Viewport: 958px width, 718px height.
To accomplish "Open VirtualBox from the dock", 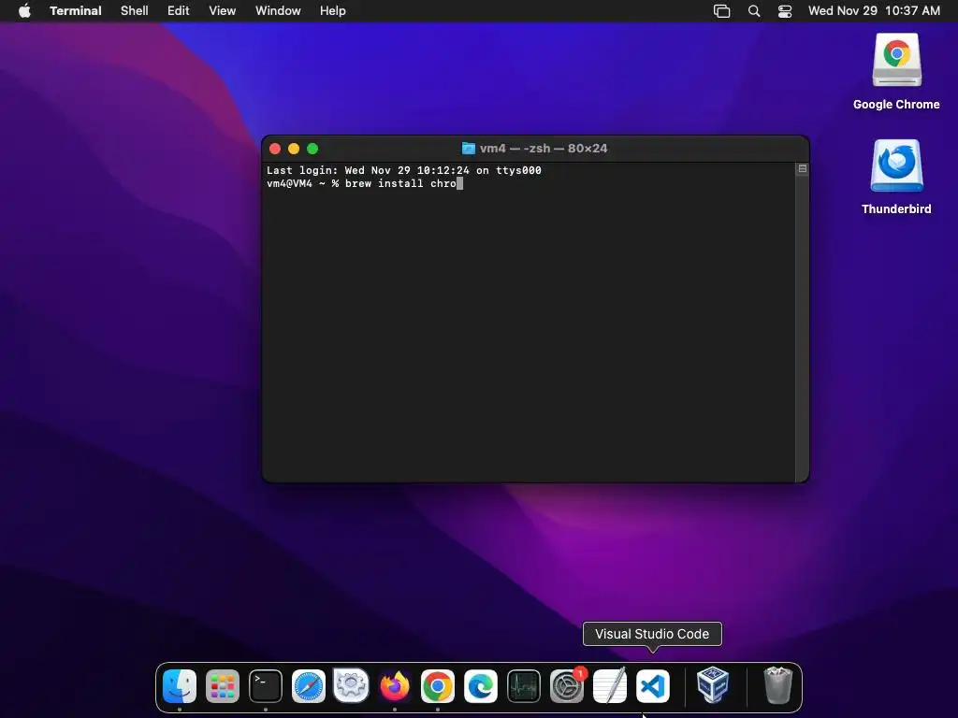I will 712,685.
